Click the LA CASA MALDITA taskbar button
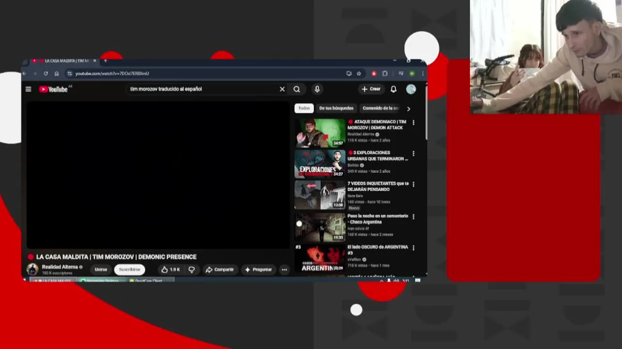 53,281
